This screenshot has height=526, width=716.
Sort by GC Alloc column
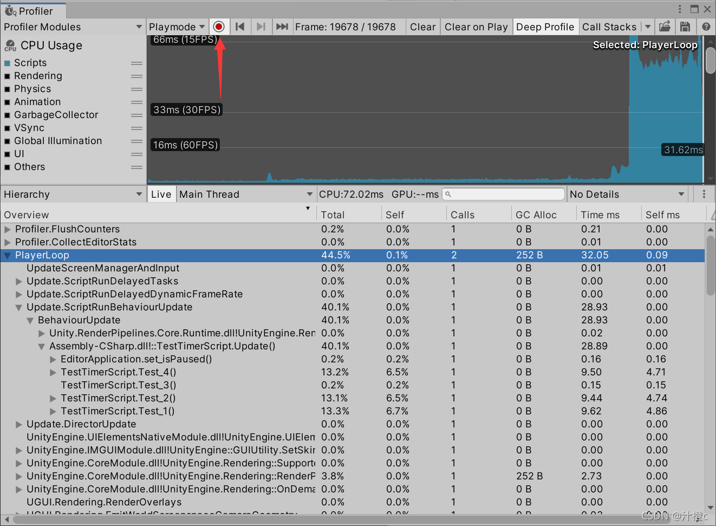click(544, 215)
